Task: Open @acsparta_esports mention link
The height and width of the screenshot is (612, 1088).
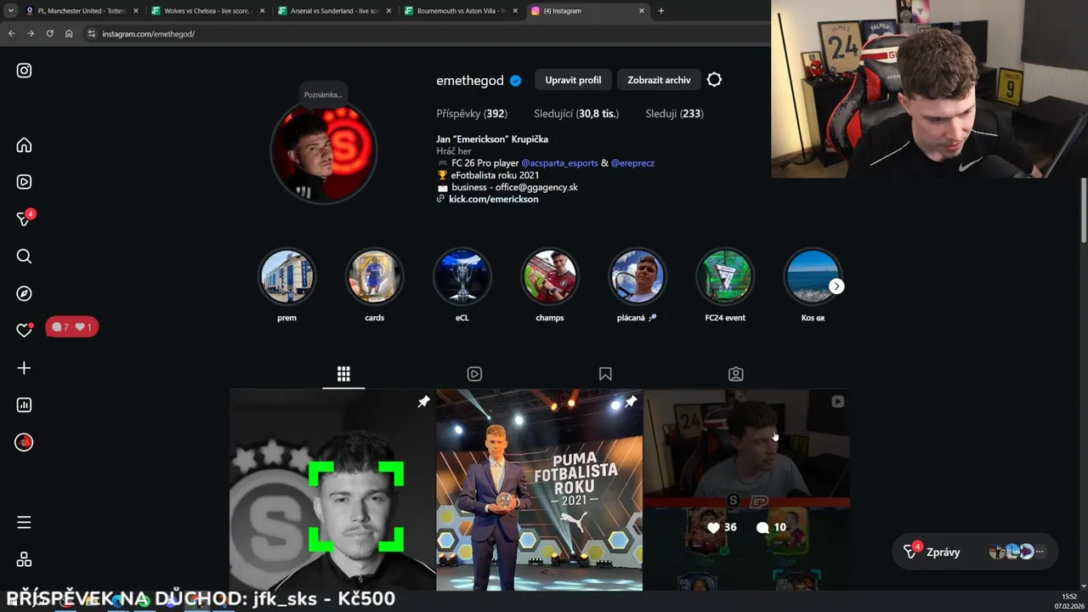Action: [560, 163]
